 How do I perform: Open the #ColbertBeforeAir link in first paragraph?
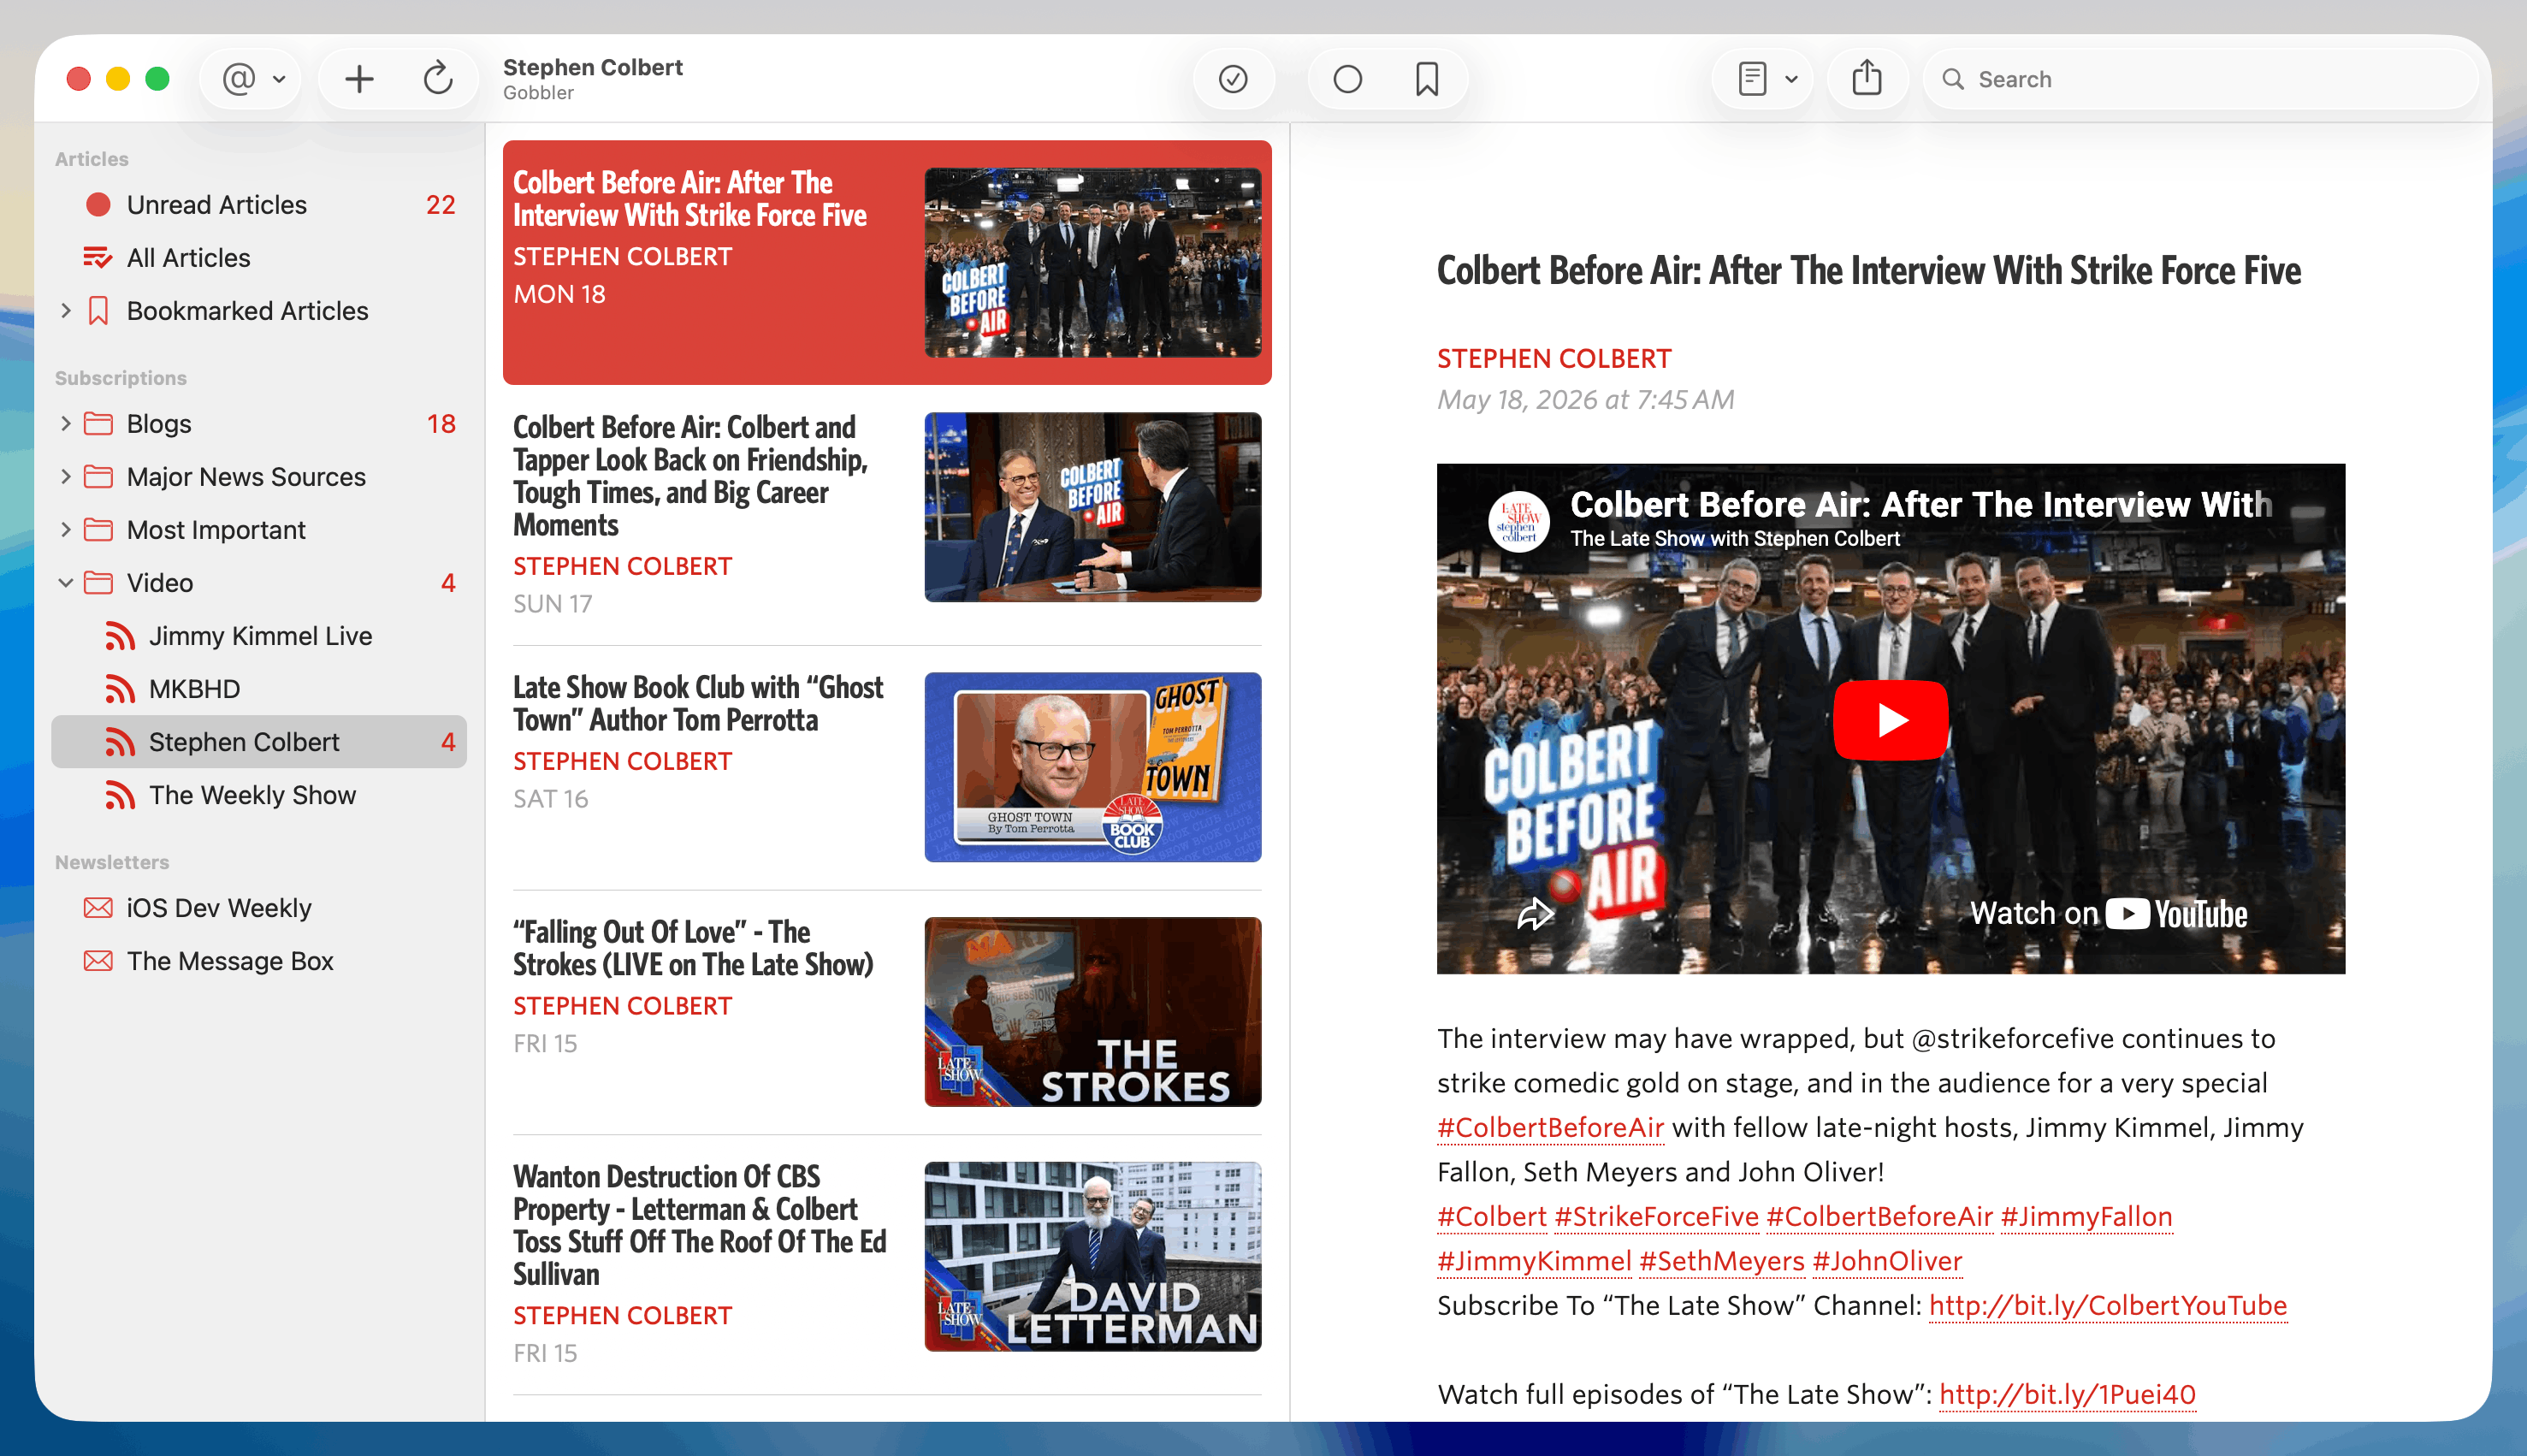(1550, 1128)
